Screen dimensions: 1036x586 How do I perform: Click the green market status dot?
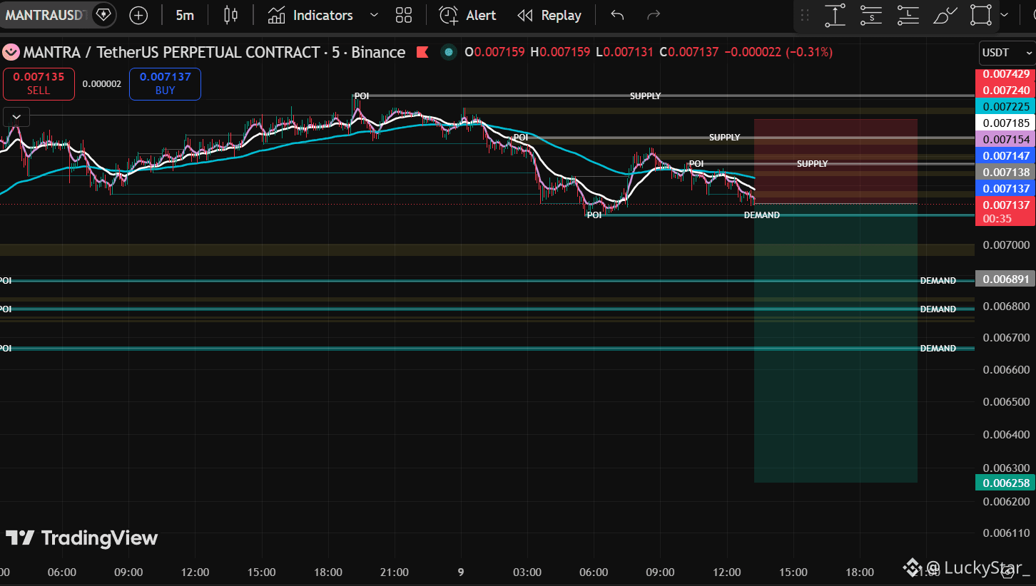(449, 52)
